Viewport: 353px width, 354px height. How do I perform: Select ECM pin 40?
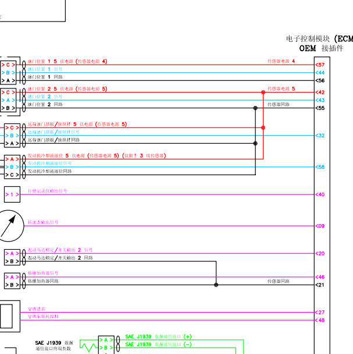[320, 194]
